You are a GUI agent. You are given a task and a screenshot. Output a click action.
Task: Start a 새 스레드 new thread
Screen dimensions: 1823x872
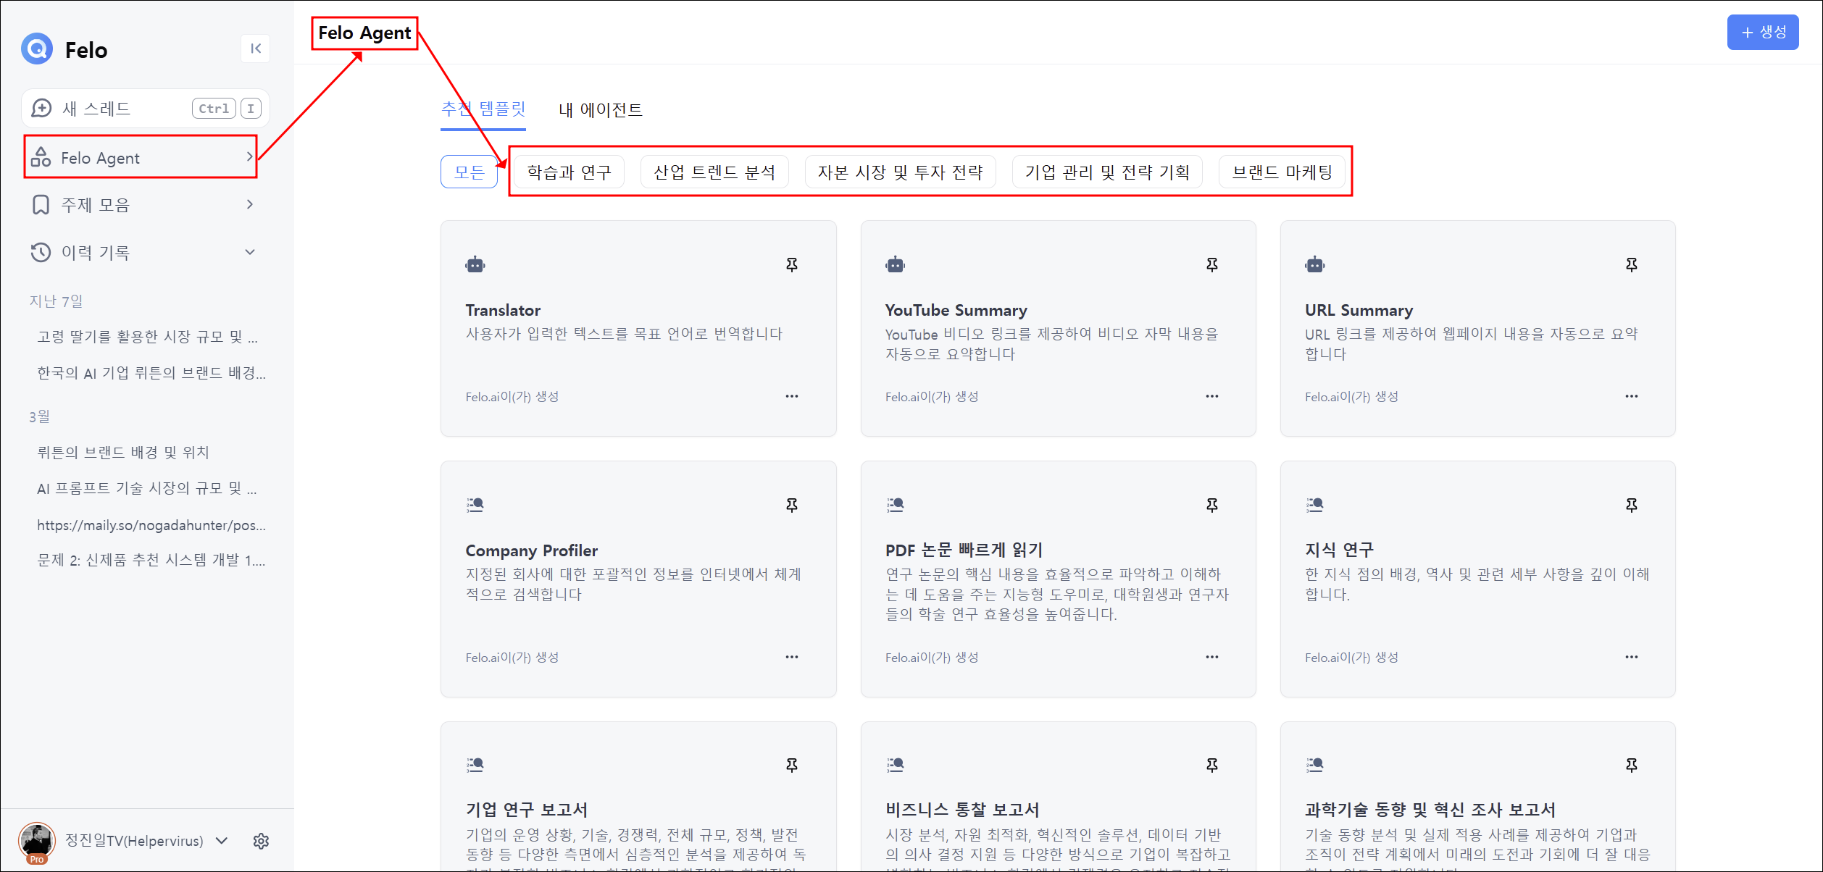tap(146, 109)
